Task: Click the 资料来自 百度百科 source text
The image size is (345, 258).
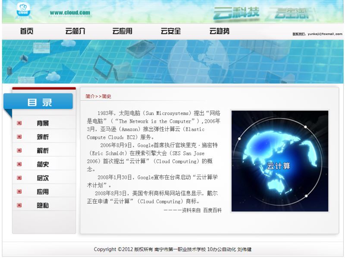Action: (192, 210)
